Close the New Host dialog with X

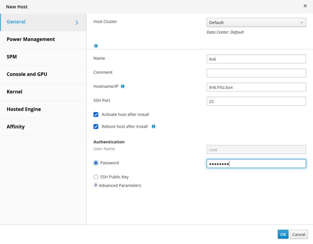pos(305,6)
